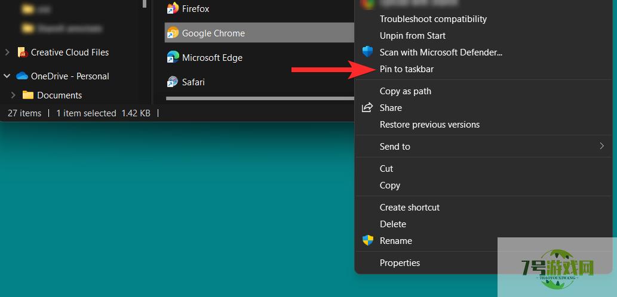Select the Google Chrome file name
The width and height of the screenshot is (617, 297).
pyautogui.click(x=213, y=33)
